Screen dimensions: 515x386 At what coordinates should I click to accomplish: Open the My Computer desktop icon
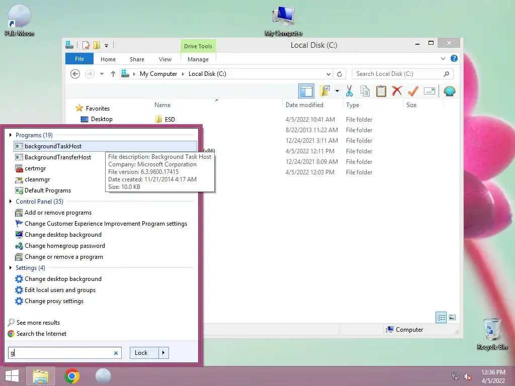[x=284, y=21]
